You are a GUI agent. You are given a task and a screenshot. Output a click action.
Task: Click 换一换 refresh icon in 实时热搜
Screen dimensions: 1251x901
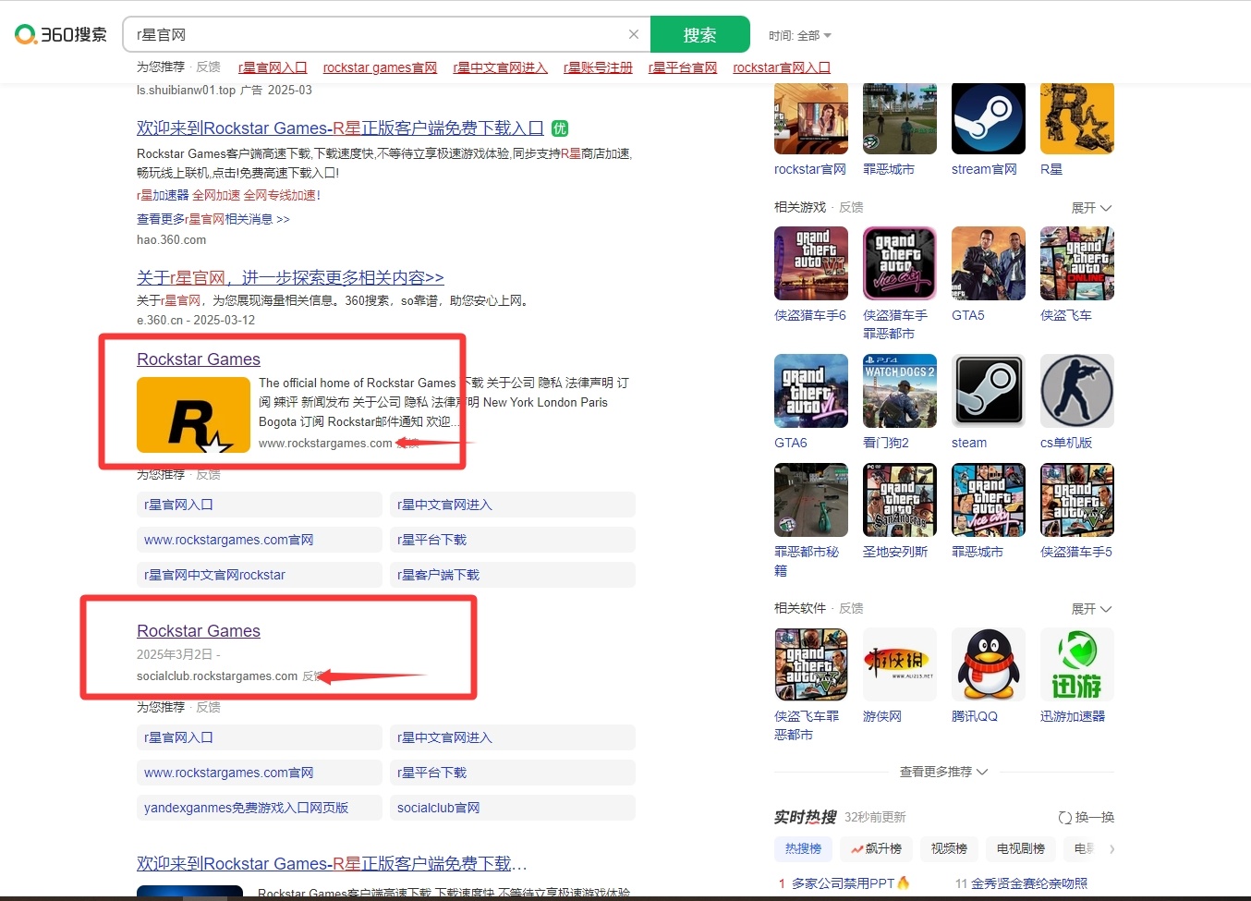pyautogui.click(x=1065, y=818)
